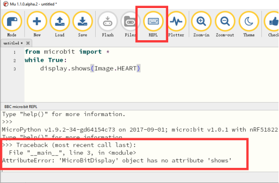The image size is (279, 183).
Task: Toggle the REPL panel
Action: tap(153, 24)
